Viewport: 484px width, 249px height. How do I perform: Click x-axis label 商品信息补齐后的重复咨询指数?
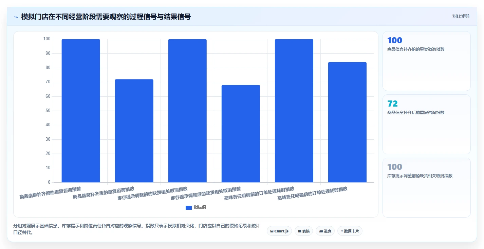tap(104, 193)
